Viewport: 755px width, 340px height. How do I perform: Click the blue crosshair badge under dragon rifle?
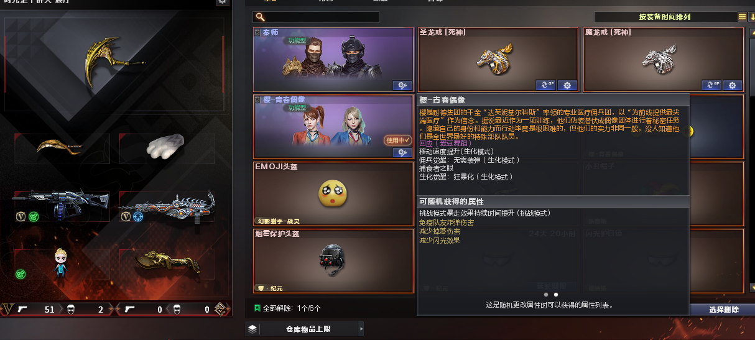[137, 217]
